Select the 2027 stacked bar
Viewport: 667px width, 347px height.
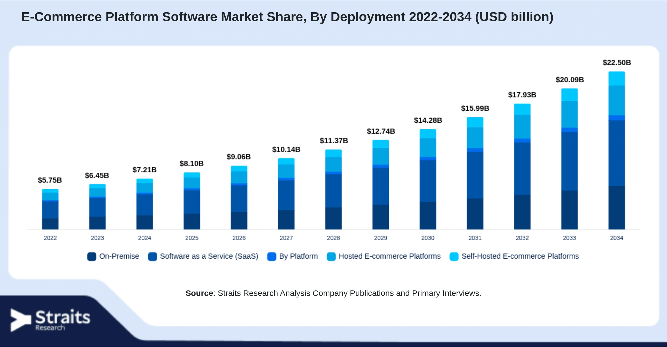click(286, 194)
